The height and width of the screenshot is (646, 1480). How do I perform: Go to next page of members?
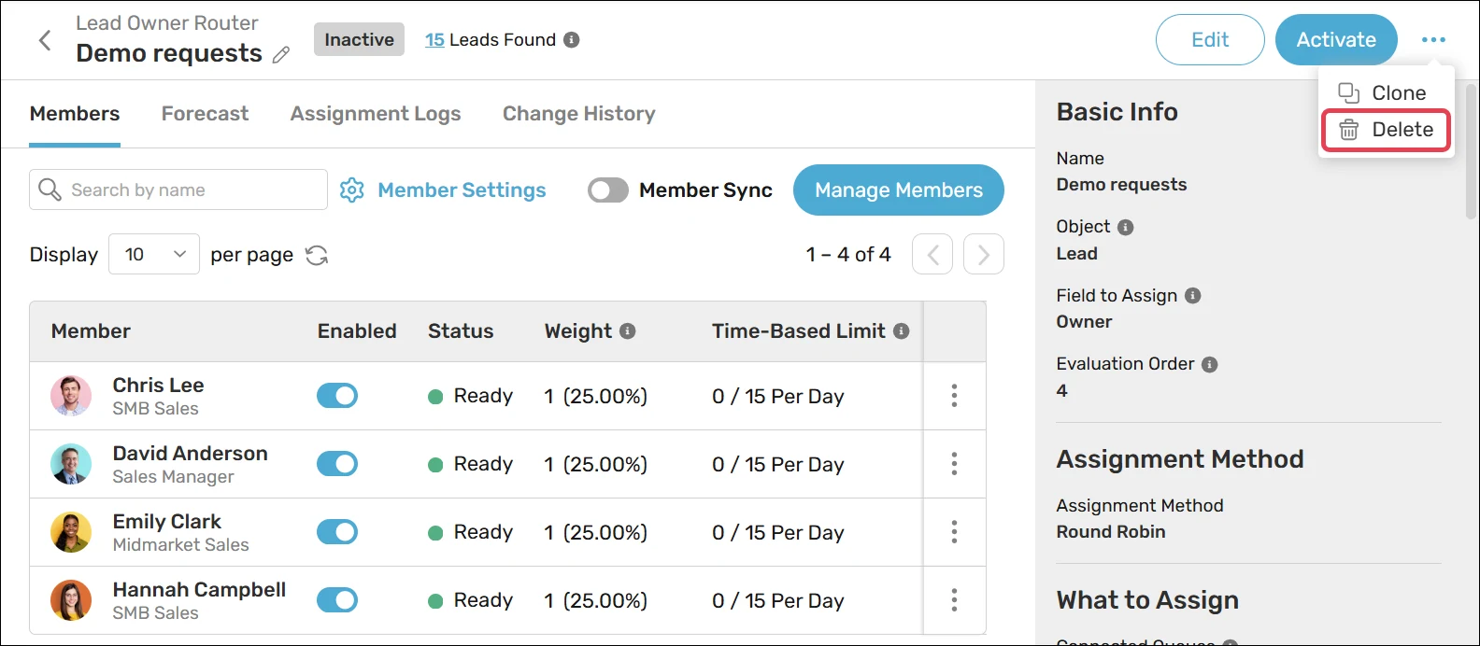coord(984,254)
